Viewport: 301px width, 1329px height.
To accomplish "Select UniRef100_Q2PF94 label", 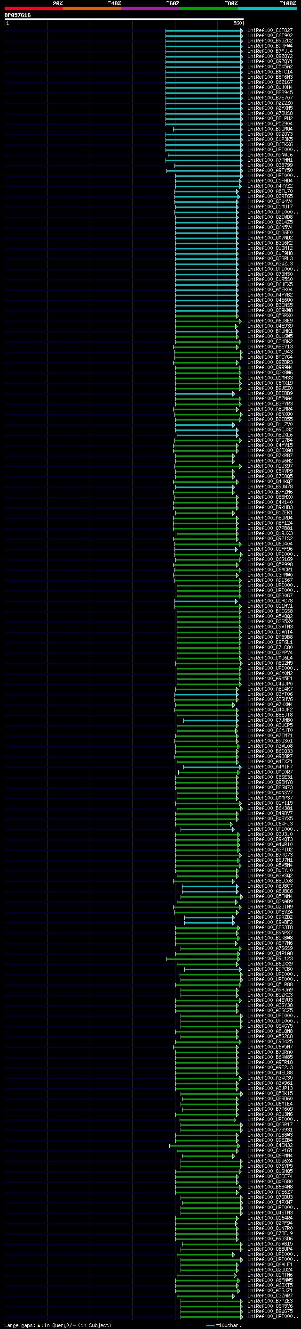I will click(x=270, y=1223).
